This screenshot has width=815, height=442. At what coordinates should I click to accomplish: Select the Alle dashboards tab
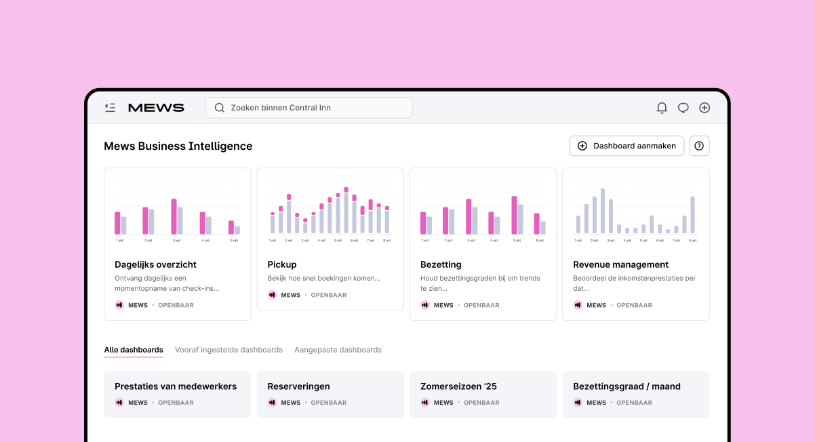click(134, 350)
